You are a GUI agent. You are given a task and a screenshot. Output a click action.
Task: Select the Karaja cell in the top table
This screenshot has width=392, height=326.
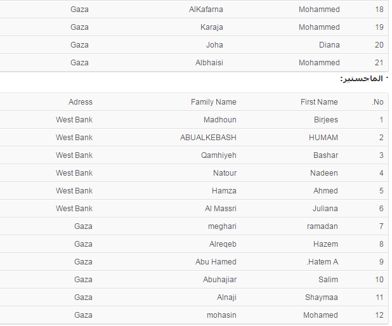212,27
